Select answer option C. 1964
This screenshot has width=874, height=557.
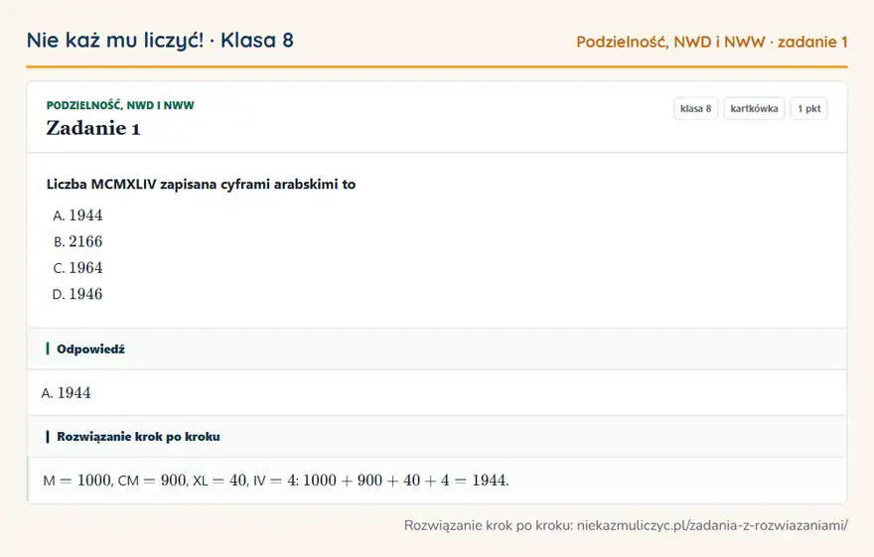77,267
